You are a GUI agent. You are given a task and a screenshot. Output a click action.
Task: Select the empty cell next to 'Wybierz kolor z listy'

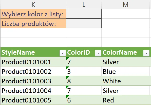[84, 14]
